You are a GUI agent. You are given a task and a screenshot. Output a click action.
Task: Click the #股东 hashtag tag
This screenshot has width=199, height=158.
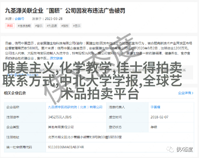pyautogui.click(x=65, y=26)
